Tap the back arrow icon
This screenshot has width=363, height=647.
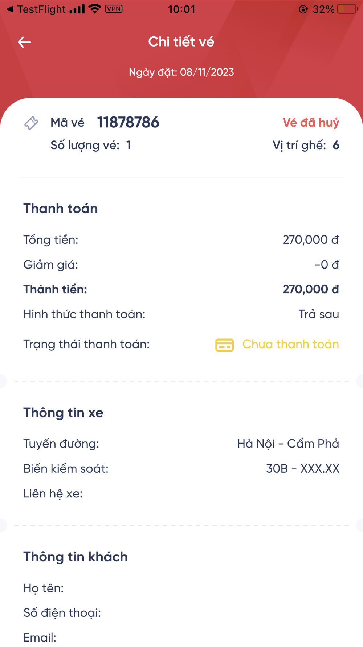[24, 42]
